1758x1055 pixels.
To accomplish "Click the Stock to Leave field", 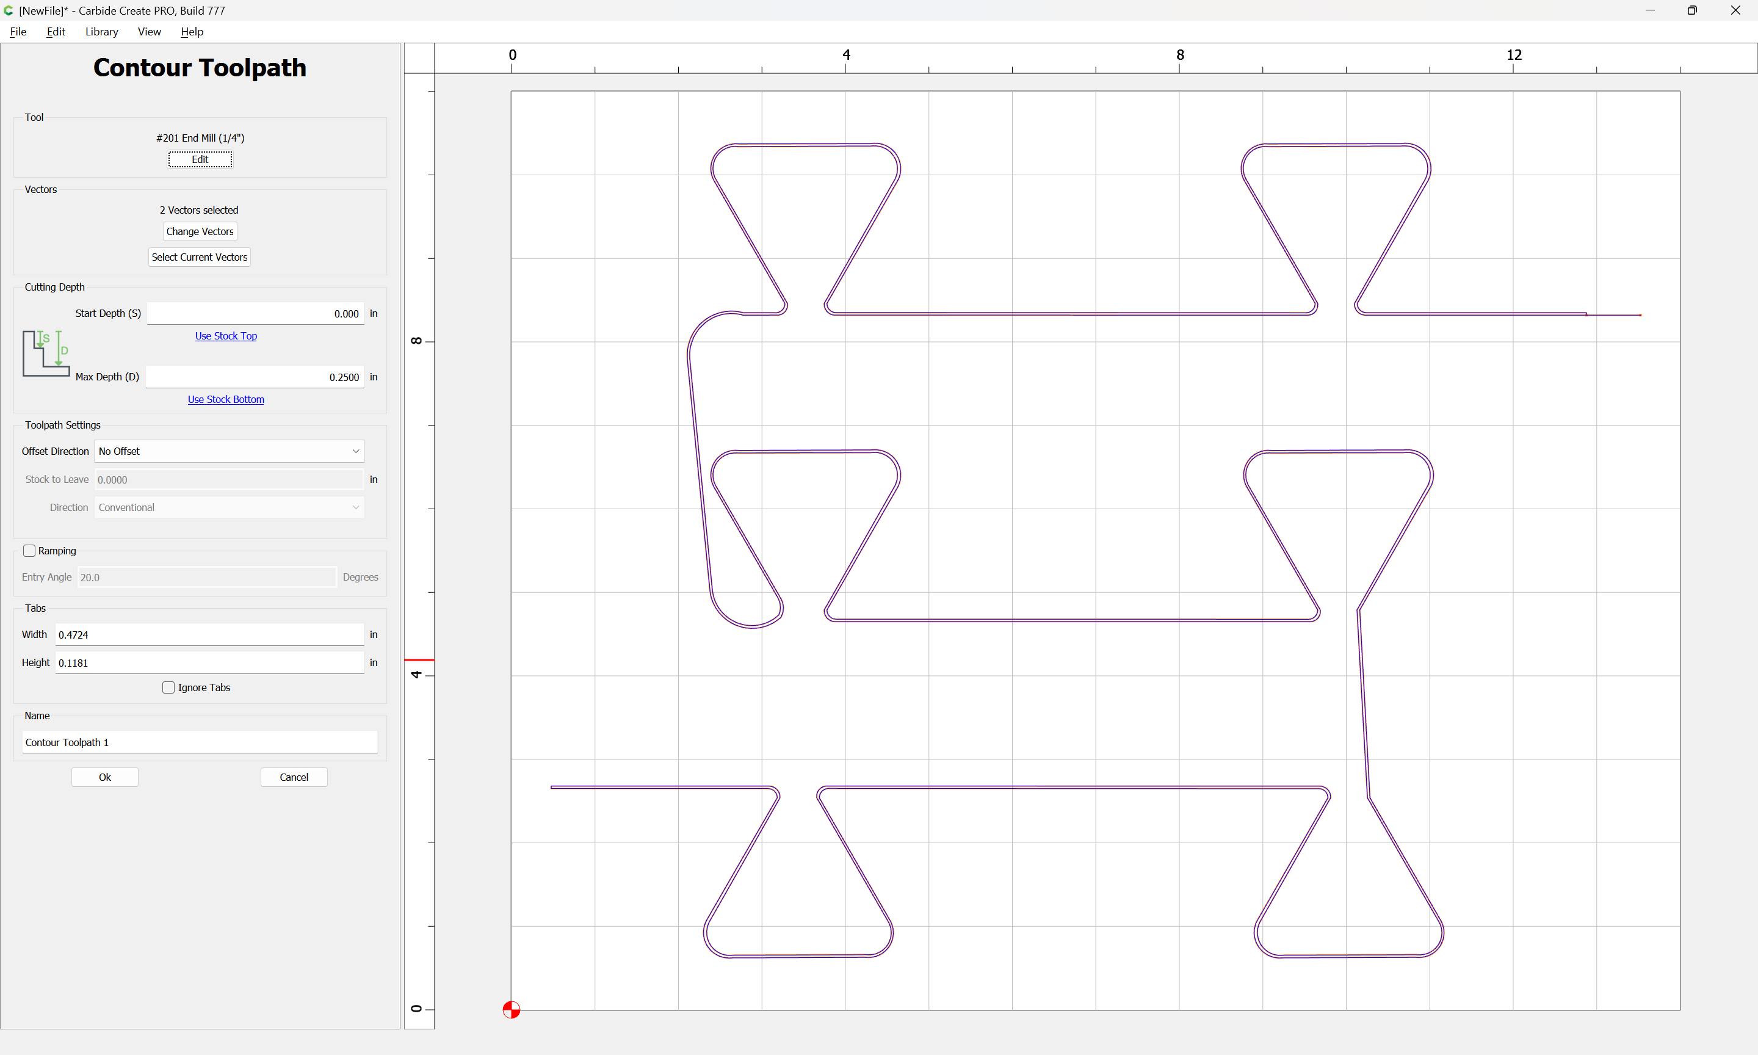I will [x=229, y=480].
